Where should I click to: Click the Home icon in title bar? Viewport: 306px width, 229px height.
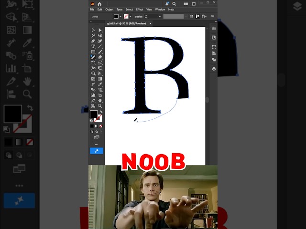point(99,4)
